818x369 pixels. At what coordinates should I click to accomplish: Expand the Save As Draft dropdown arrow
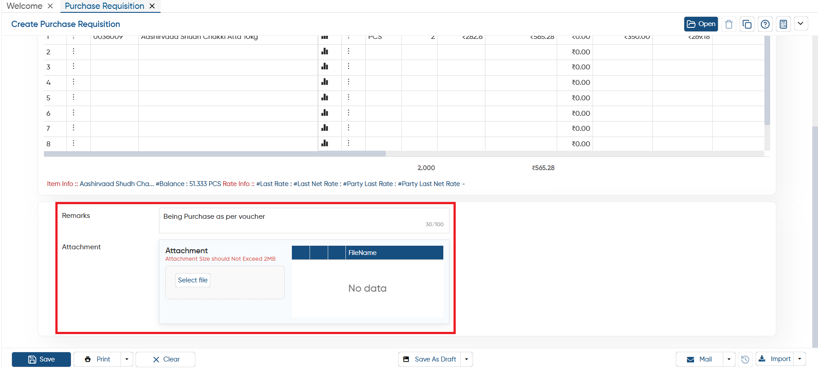[x=466, y=359]
